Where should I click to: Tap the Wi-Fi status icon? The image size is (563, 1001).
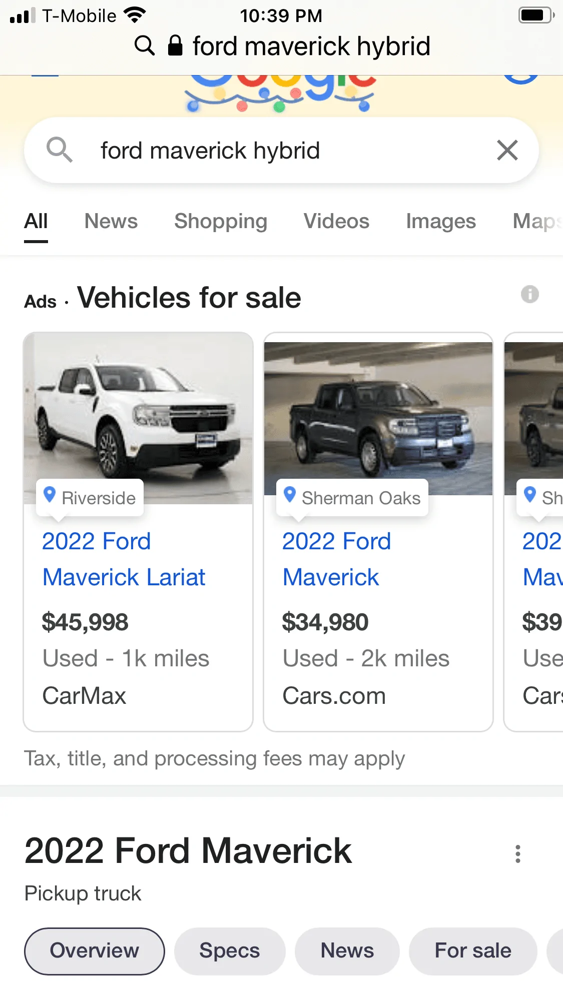135,15
